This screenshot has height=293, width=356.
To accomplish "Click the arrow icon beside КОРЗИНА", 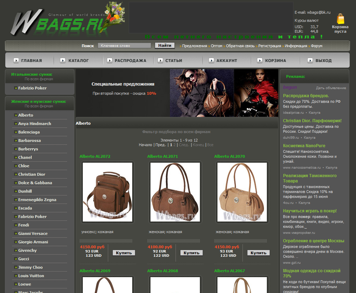I will (260, 60).
